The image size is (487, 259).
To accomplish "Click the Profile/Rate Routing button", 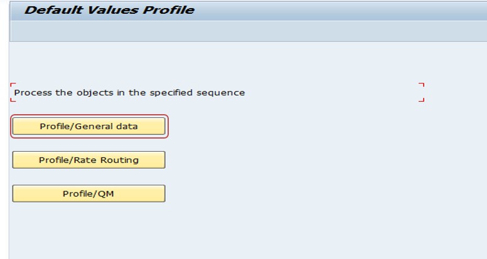I will (x=89, y=160).
